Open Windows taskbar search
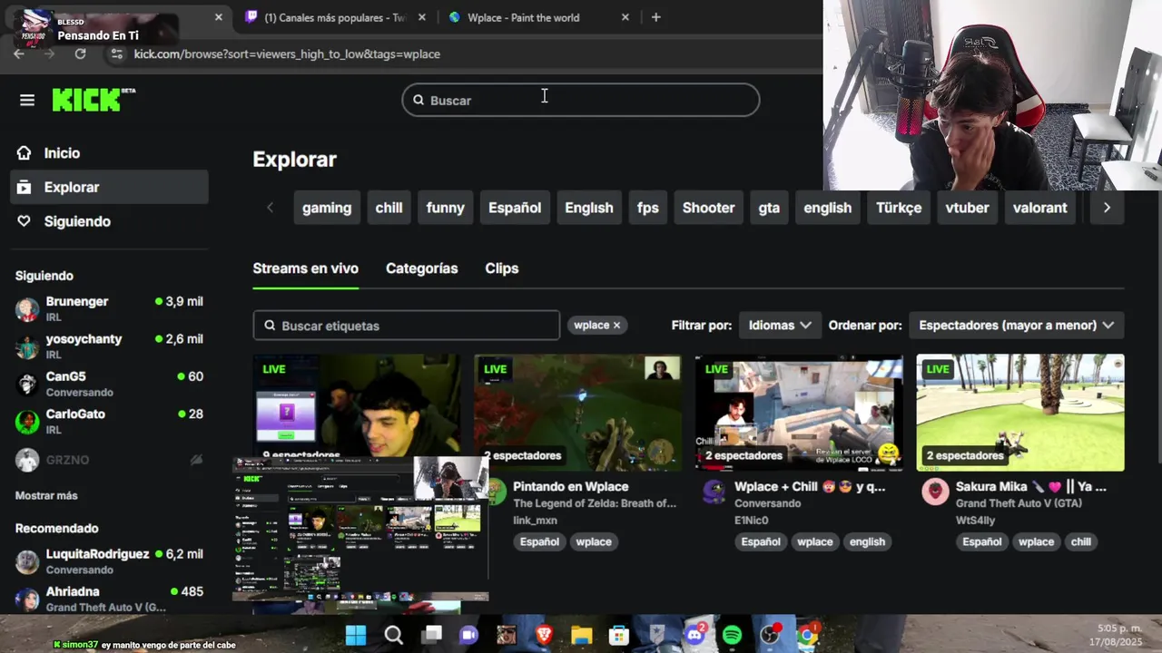1162x653 pixels. [394, 635]
